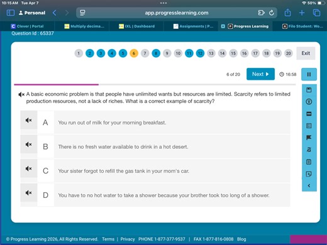Jump to question 1
This screenshot has height=245, width=327.
(79, 53)
